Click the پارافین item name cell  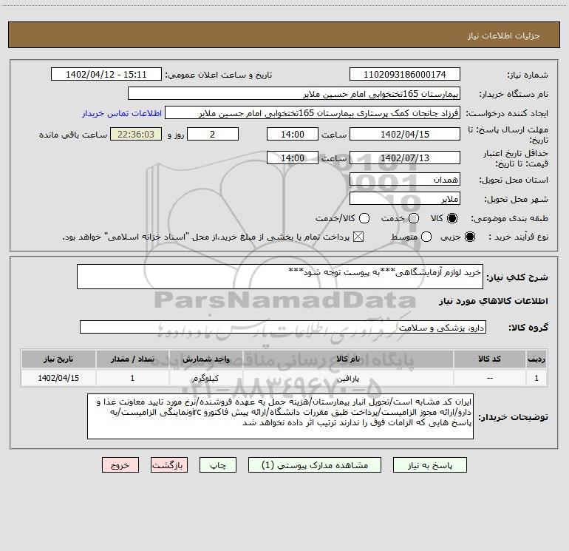point(348,378)
